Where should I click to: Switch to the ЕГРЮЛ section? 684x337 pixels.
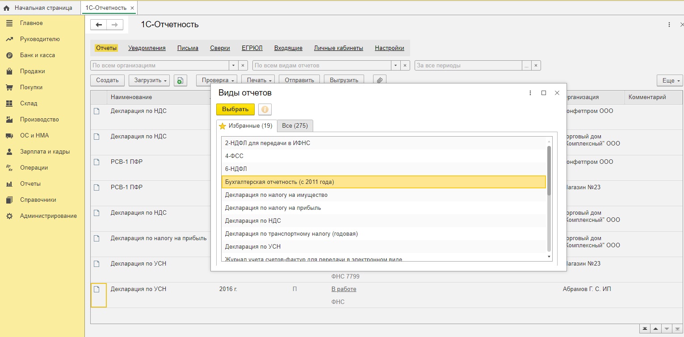(x=252, y=48)
